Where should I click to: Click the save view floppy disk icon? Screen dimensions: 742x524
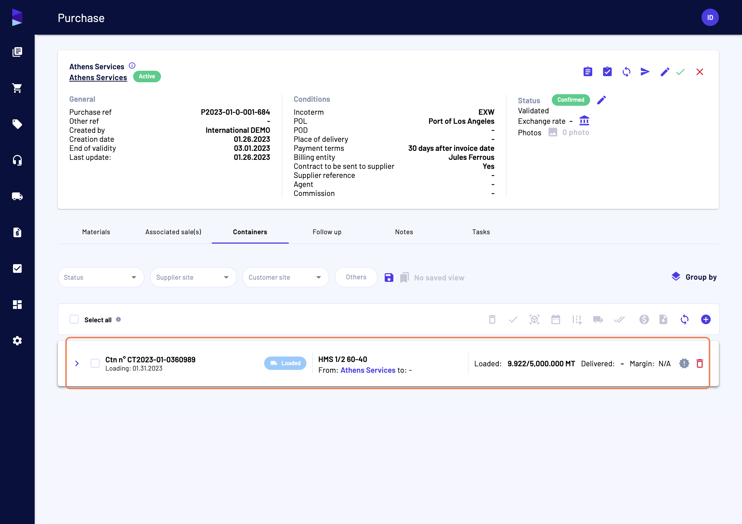point(389,278)
